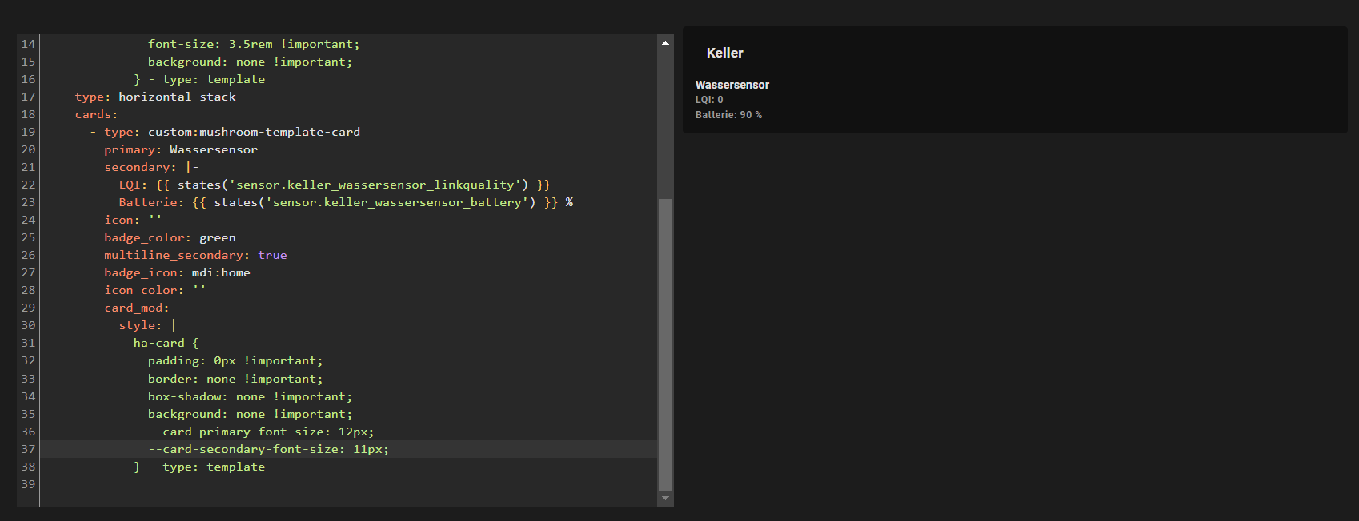
Task: Click line number 29 in the gutter
Action: pos(28,308)
